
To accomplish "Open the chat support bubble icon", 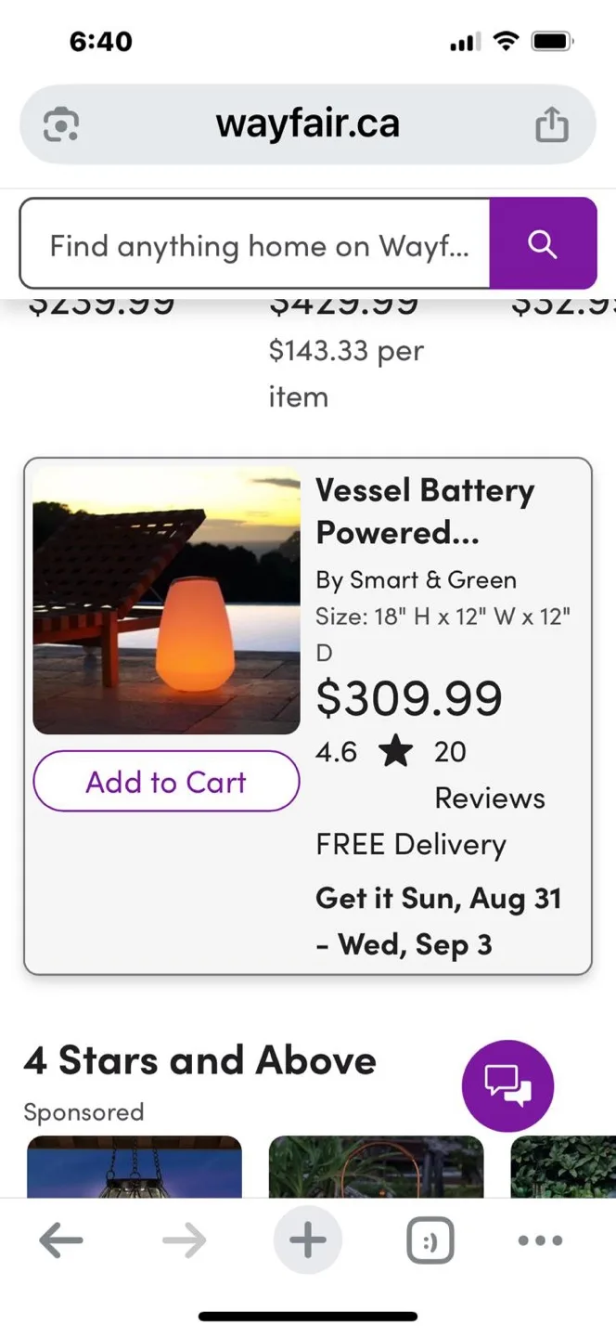I will (507, 1085).
